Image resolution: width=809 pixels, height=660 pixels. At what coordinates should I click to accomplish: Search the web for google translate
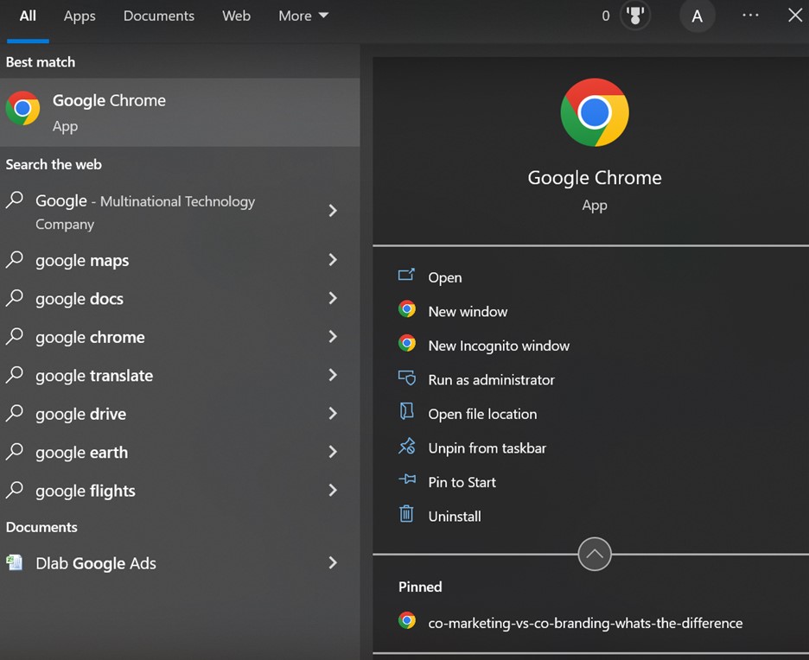point(94,376)
